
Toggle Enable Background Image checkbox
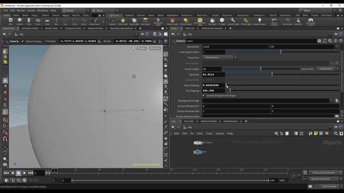tap(204, 95)
